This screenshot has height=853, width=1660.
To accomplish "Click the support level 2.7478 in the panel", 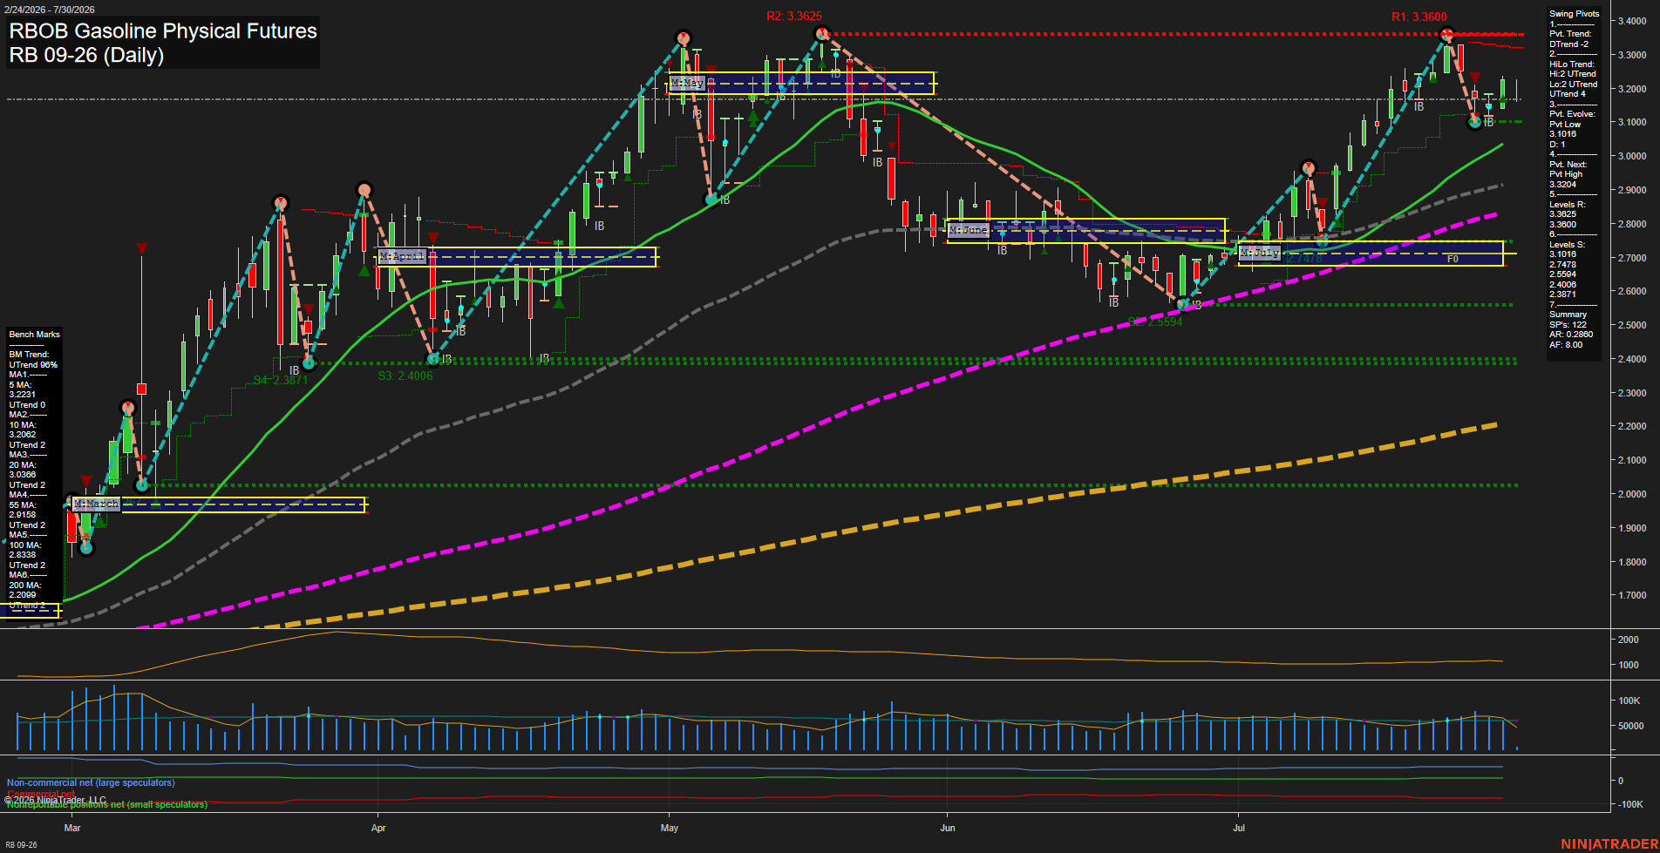I will 1562,265.
